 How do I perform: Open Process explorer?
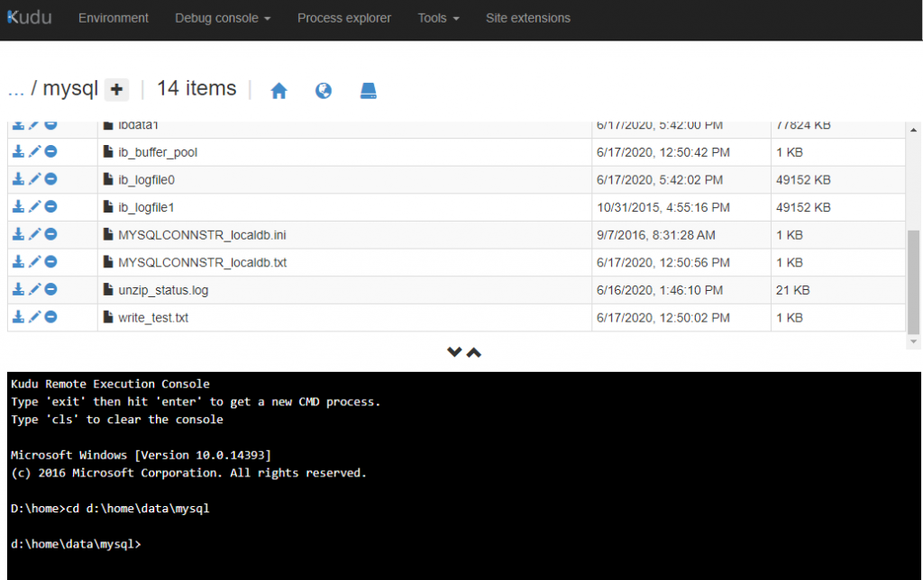[344, 18]
